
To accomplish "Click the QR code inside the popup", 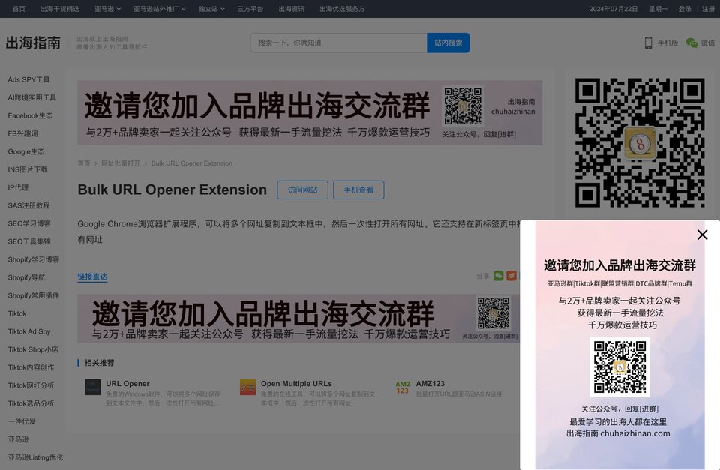I will [620, 367].
